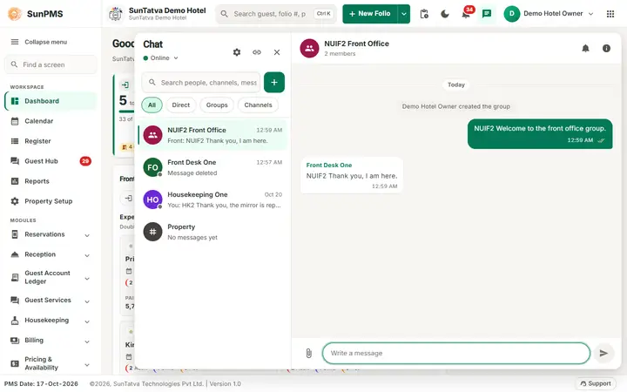Click the FO avatar icon
627x392 pixels.
click(152, 167)
